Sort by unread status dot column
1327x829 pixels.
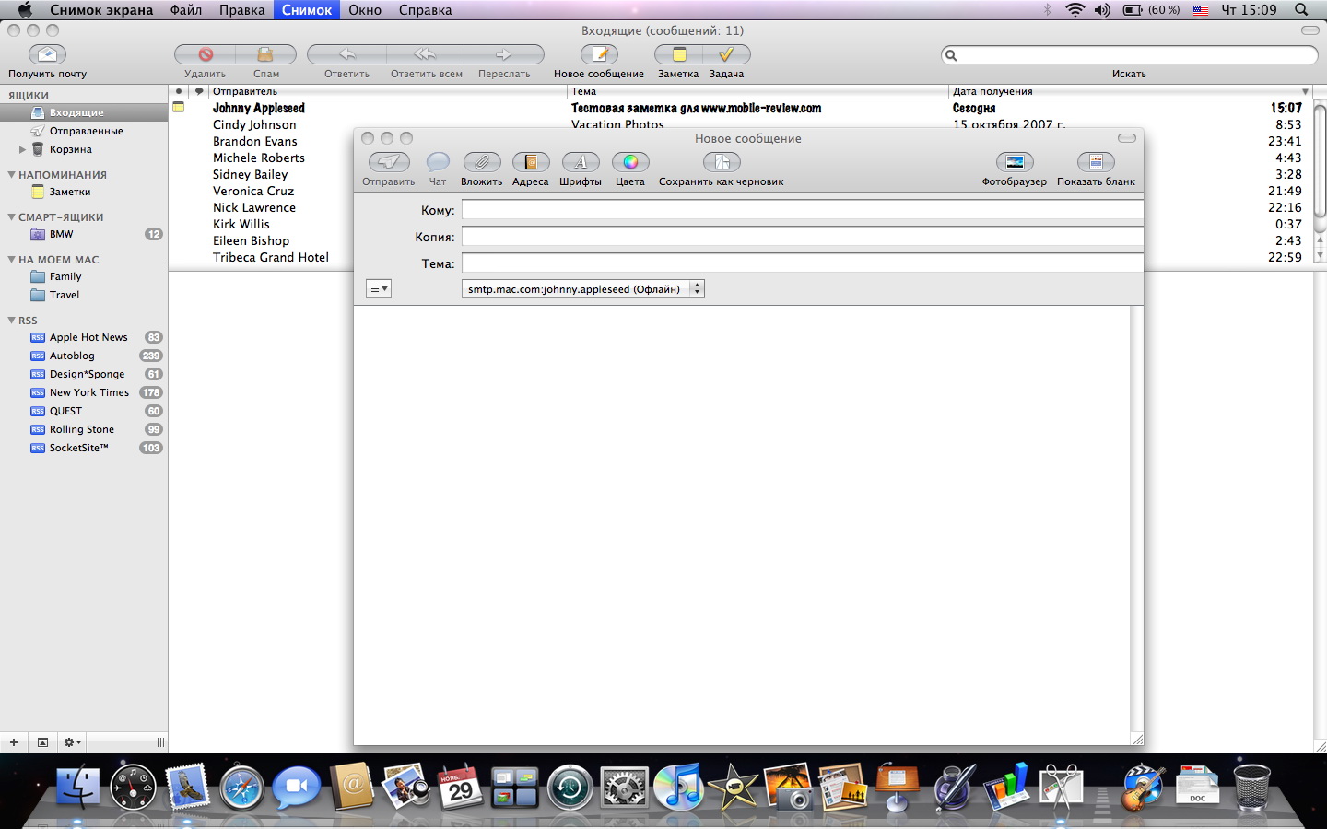pyautogui.click(x=179, y=91)
